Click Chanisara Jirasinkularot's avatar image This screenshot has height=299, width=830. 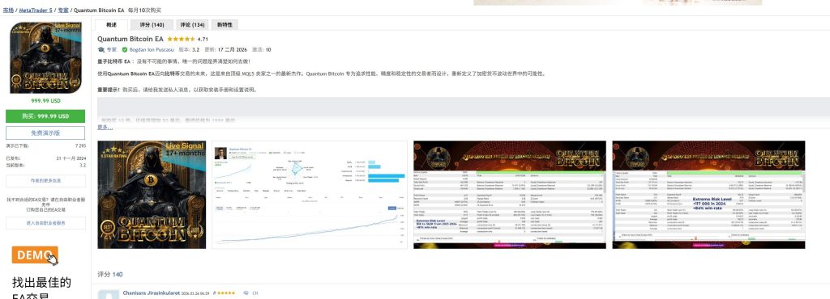(x=109, y=295)
